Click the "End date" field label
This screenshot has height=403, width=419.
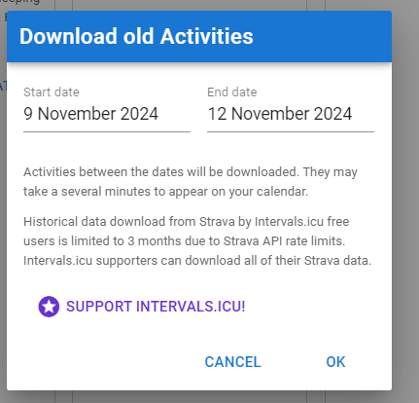point(232,92)
